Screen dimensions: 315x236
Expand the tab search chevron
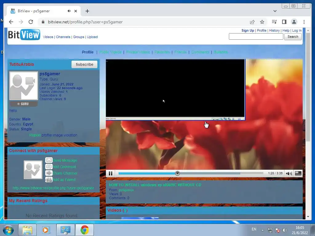coord(275,11)
